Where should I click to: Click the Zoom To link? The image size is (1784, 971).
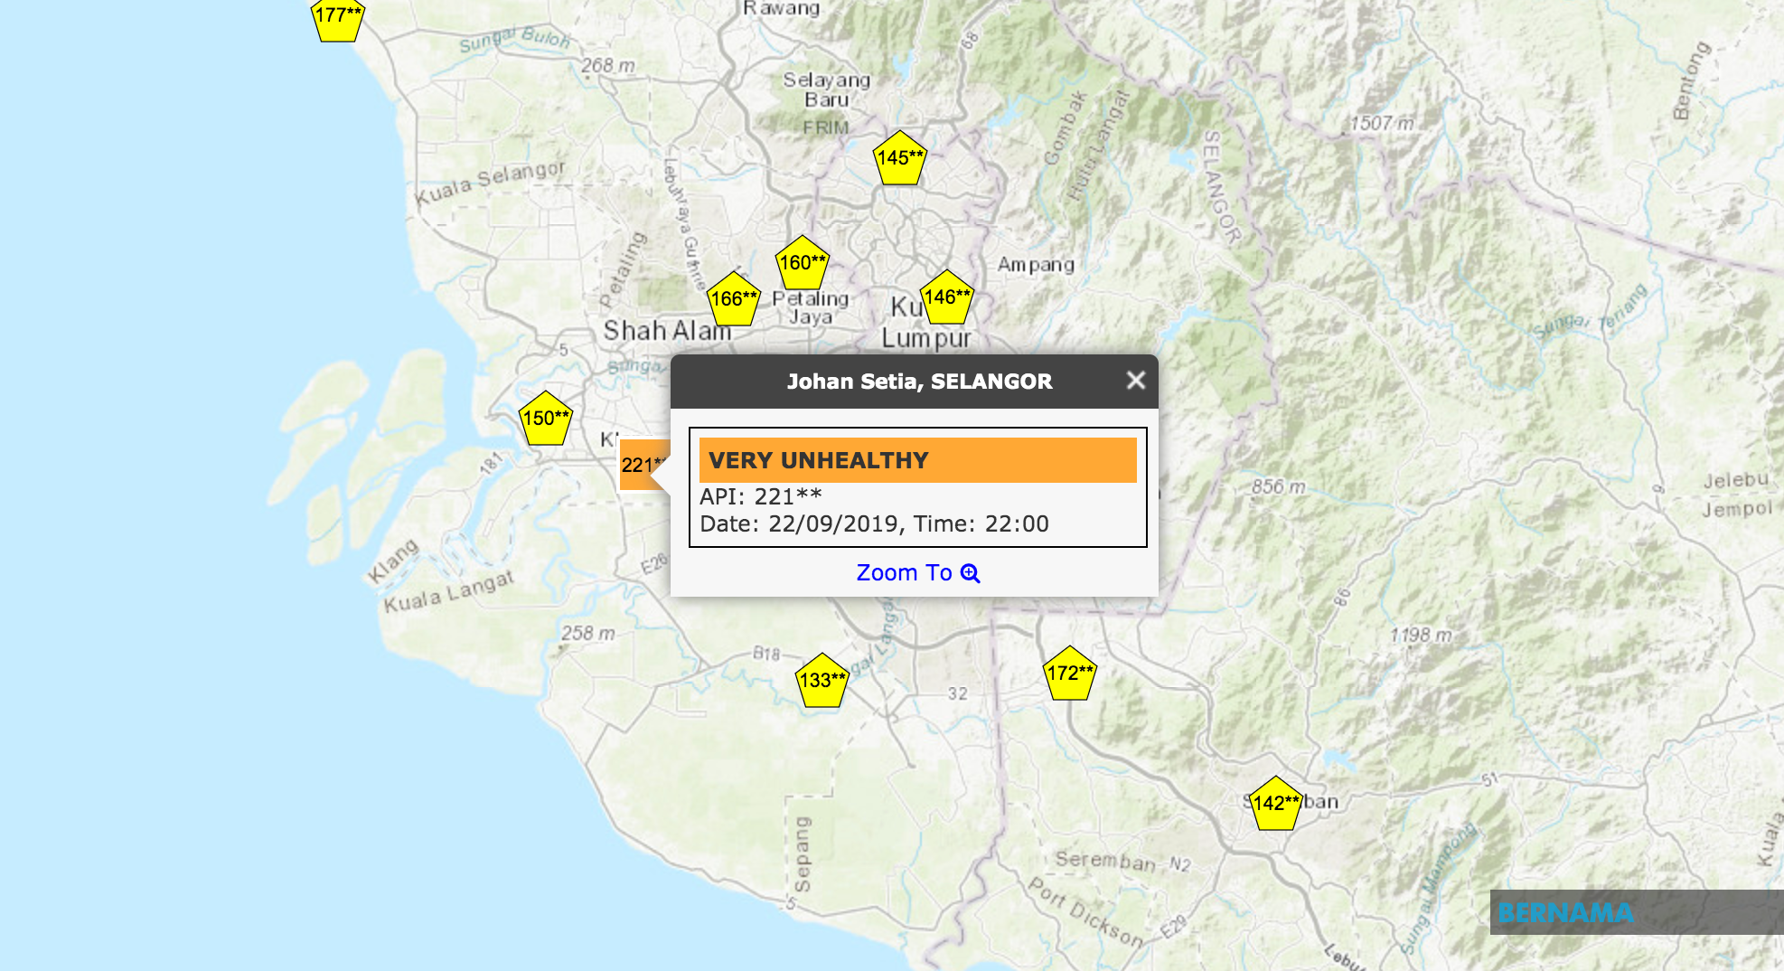pyautogui.click(x=904, y=573)
